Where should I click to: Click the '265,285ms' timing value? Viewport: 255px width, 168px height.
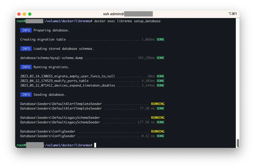point(146,58)
